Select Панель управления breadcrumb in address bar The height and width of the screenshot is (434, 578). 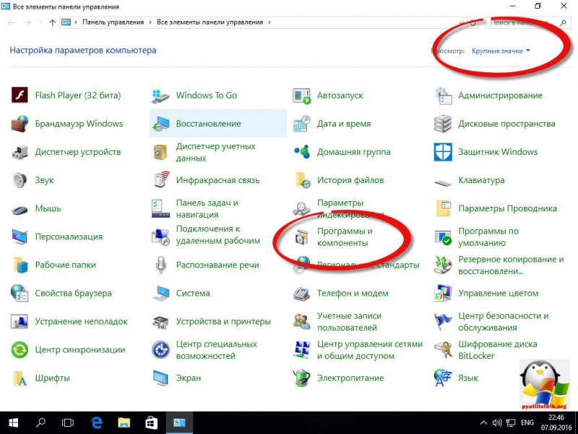click(113, 22)
